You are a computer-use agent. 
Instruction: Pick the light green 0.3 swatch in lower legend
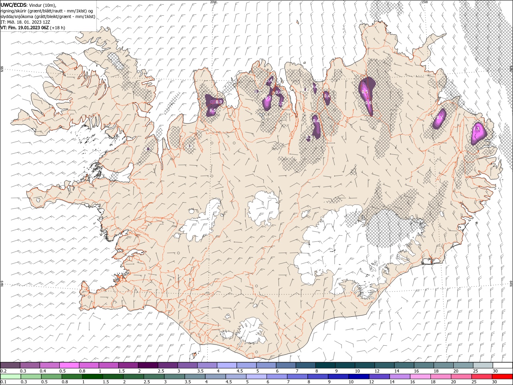click(31, 377)
